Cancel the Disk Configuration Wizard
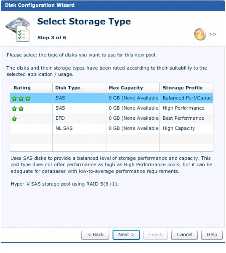This screenshot has width=226, height=253. [184, 234]
